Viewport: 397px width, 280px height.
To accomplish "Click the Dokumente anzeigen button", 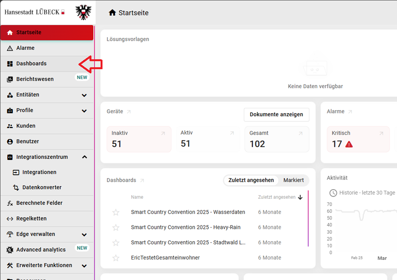I will click(276, 114).
